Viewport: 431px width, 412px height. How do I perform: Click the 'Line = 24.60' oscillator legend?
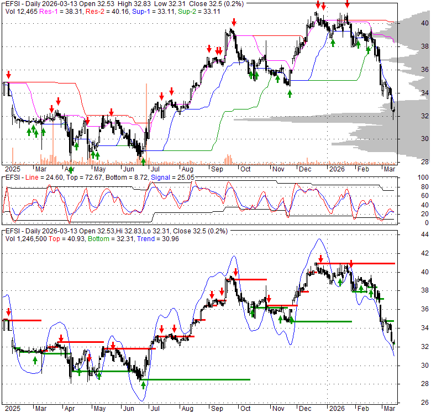44,178
